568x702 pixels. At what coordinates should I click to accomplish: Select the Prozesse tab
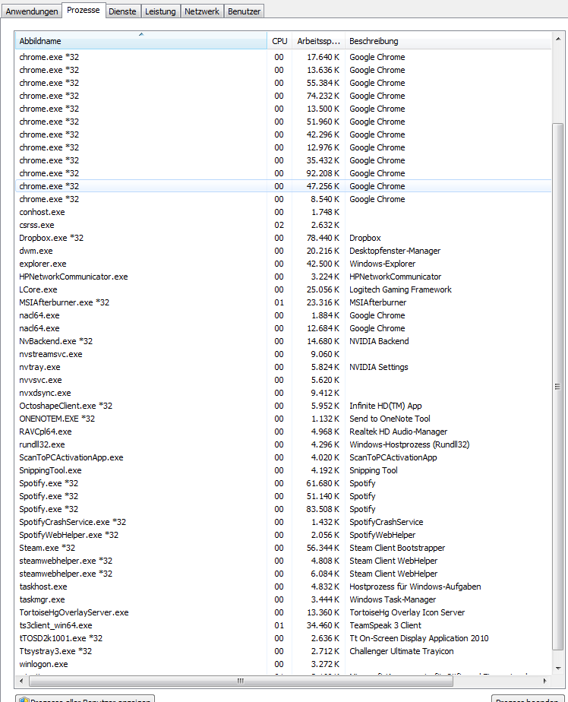tap(84, 10)
